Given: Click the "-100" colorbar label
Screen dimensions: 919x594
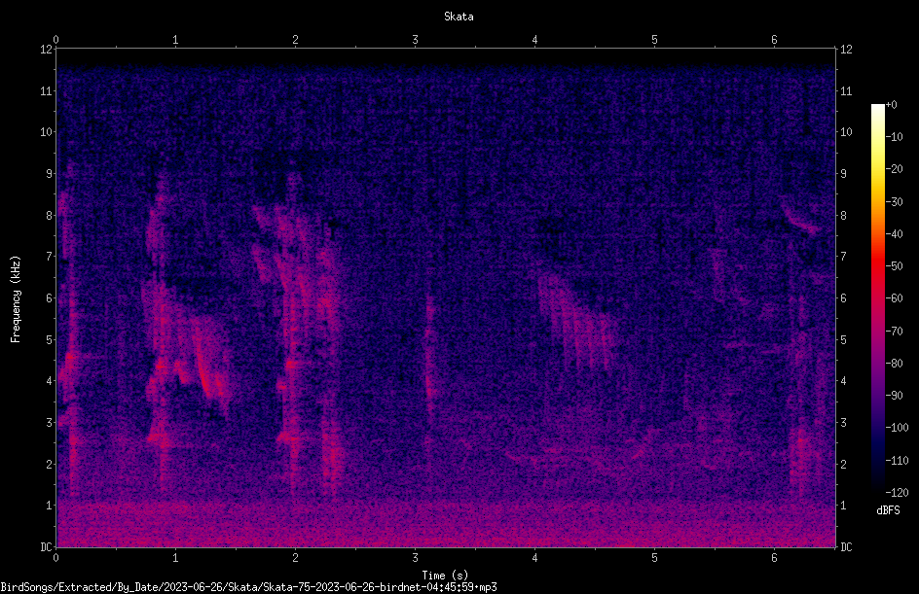Looking at the screenshot, I should point(897,428).
